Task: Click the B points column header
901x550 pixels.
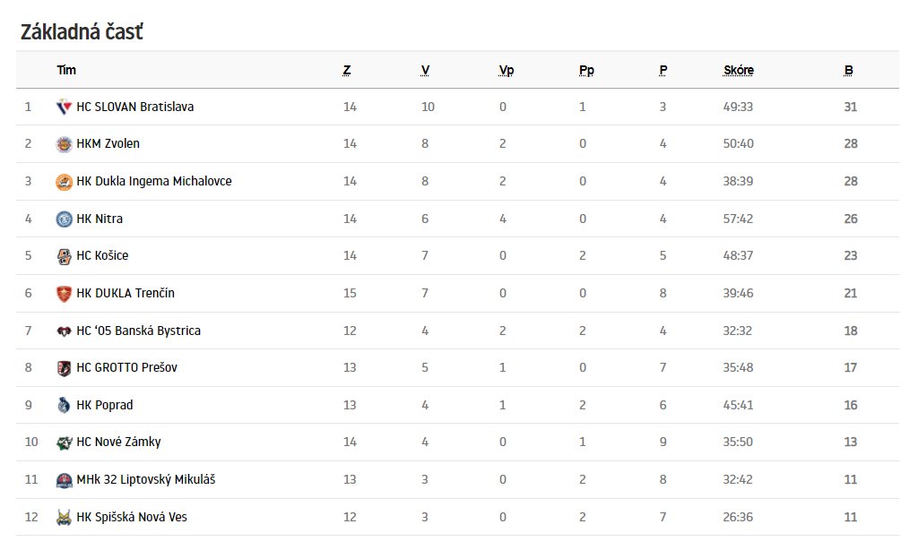Action: click(848, 70)
